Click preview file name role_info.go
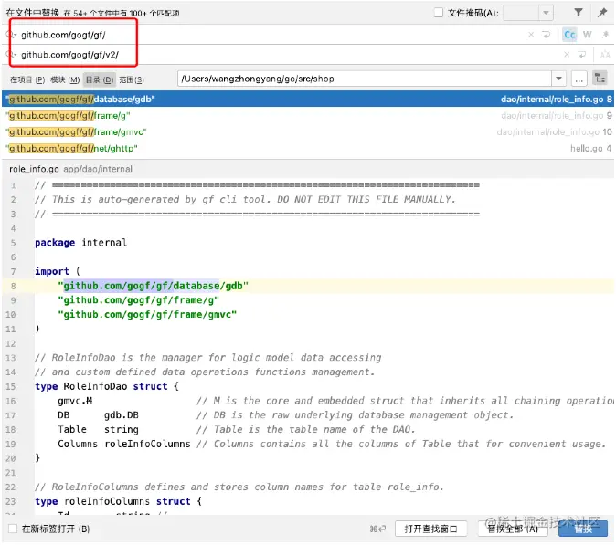The height and width of the screenshot is (545, 616). pos(34,169)
